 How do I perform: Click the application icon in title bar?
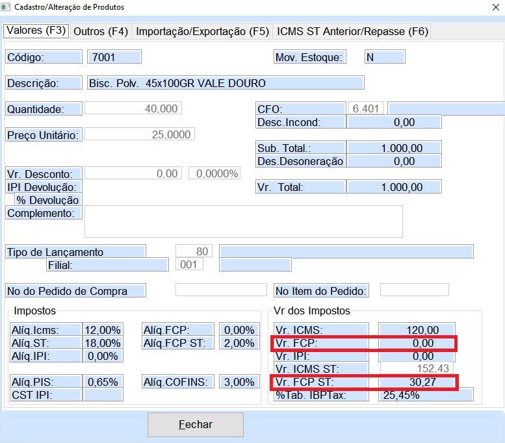(6, 7)
